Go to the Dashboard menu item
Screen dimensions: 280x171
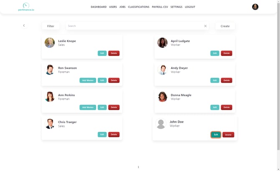99,7
